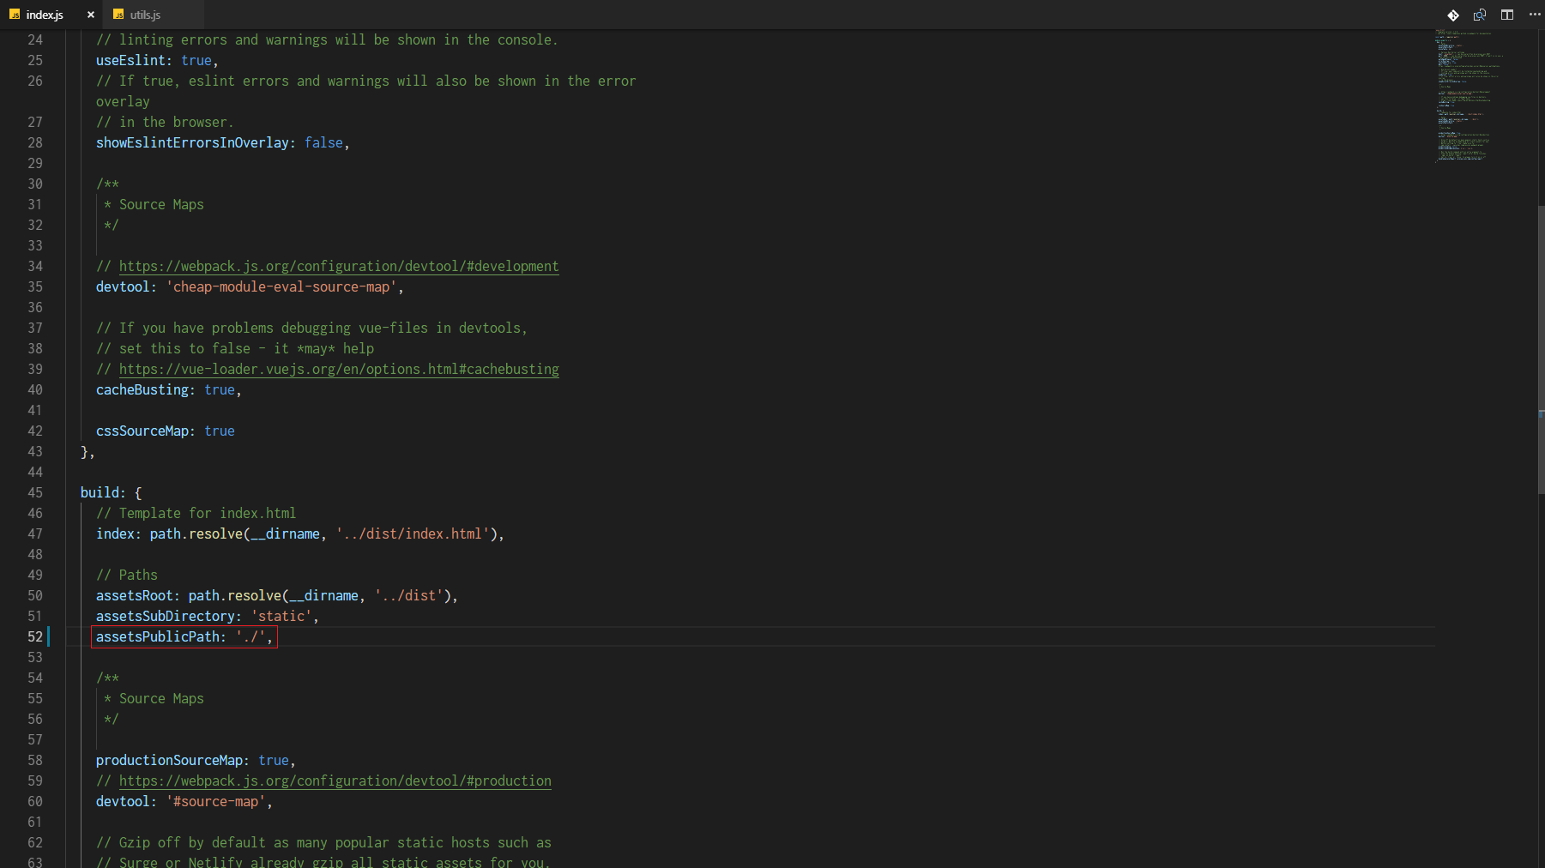The height and width of the screenshot is (868, 1545).
Task: Follow the webpack devtool #production link
Action: (335, 781)
